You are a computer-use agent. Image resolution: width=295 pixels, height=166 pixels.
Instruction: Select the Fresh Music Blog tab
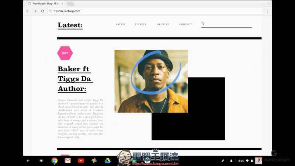45,4
